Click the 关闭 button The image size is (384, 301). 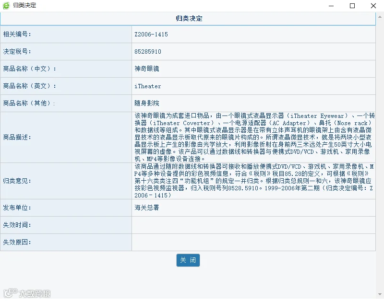click(188, 260)
